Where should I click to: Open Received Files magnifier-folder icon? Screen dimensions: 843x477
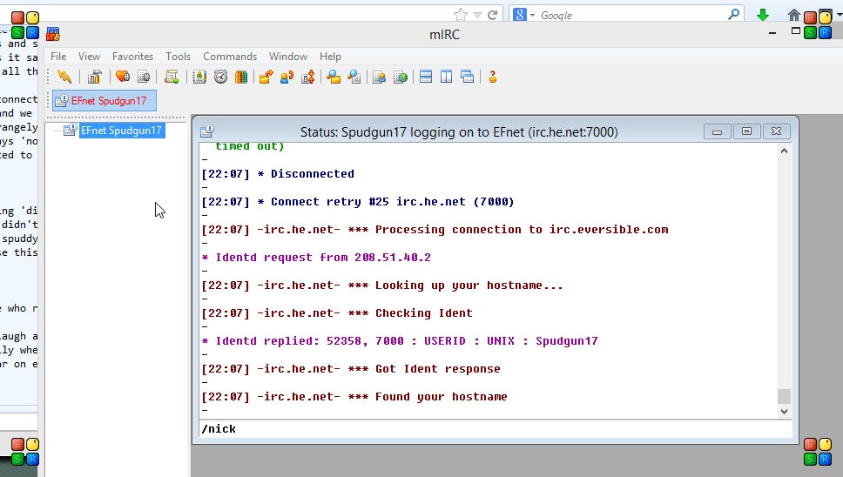click(x=334, y=77)
